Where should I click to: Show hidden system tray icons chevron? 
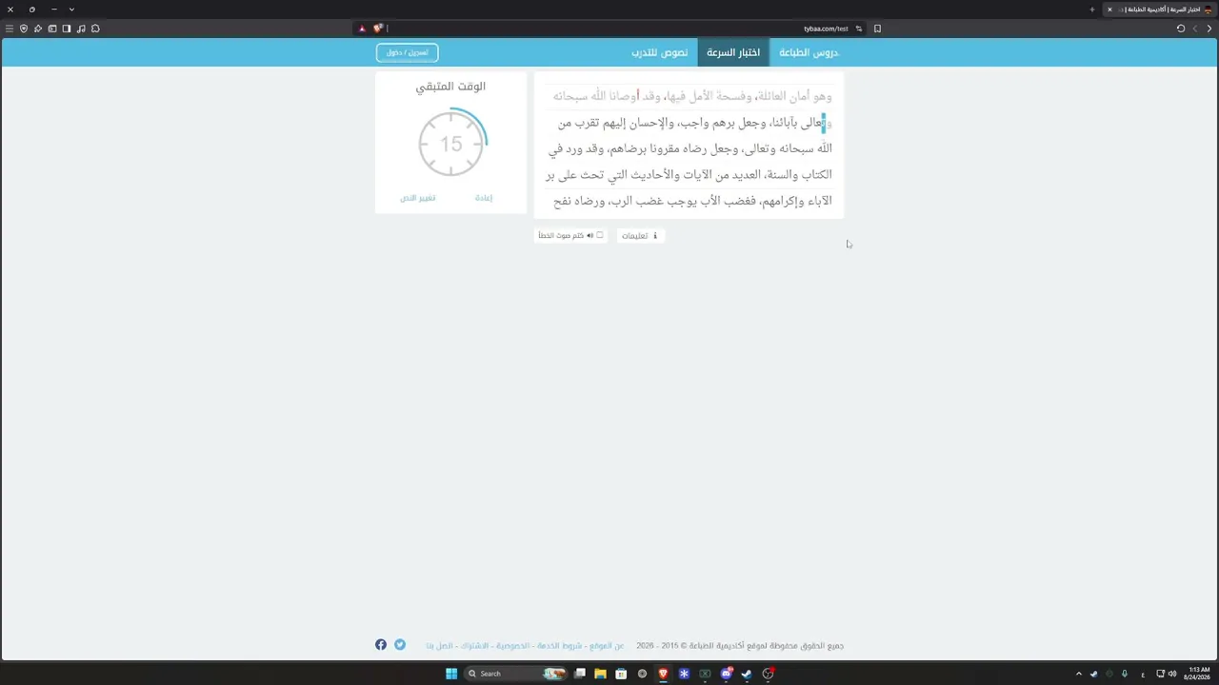point(1079,674)
